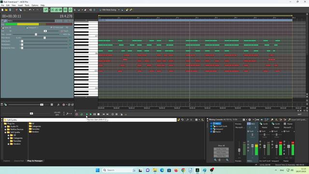309x174 pixels.
Task: Switch to the Groove Pool tab
Action: pos(19,161)
